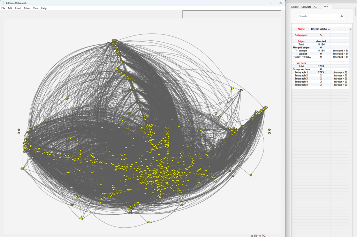Switch to the Calculate tab

306,7
